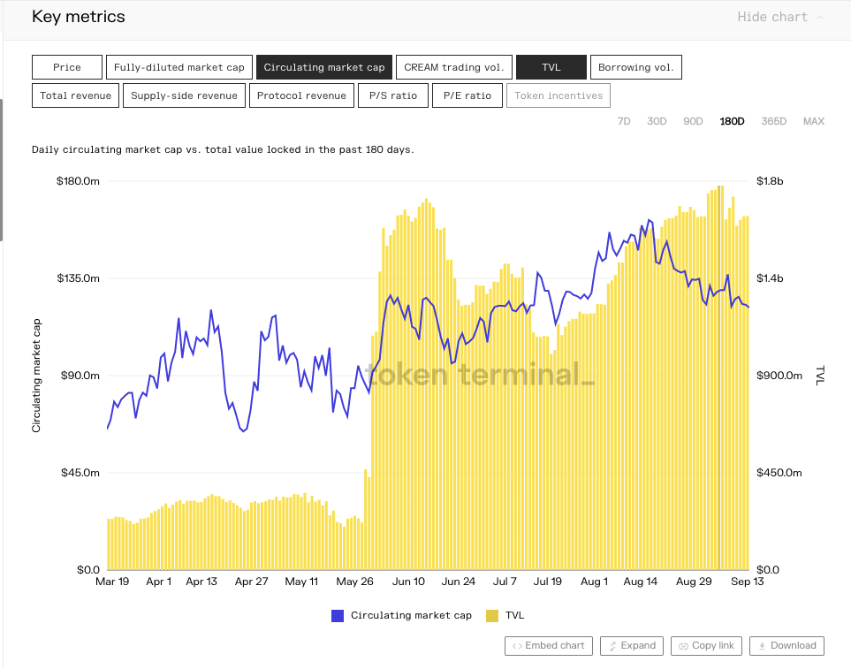Click the $900.0m right axis label
The image size is (851, 669).
(779, 376)
